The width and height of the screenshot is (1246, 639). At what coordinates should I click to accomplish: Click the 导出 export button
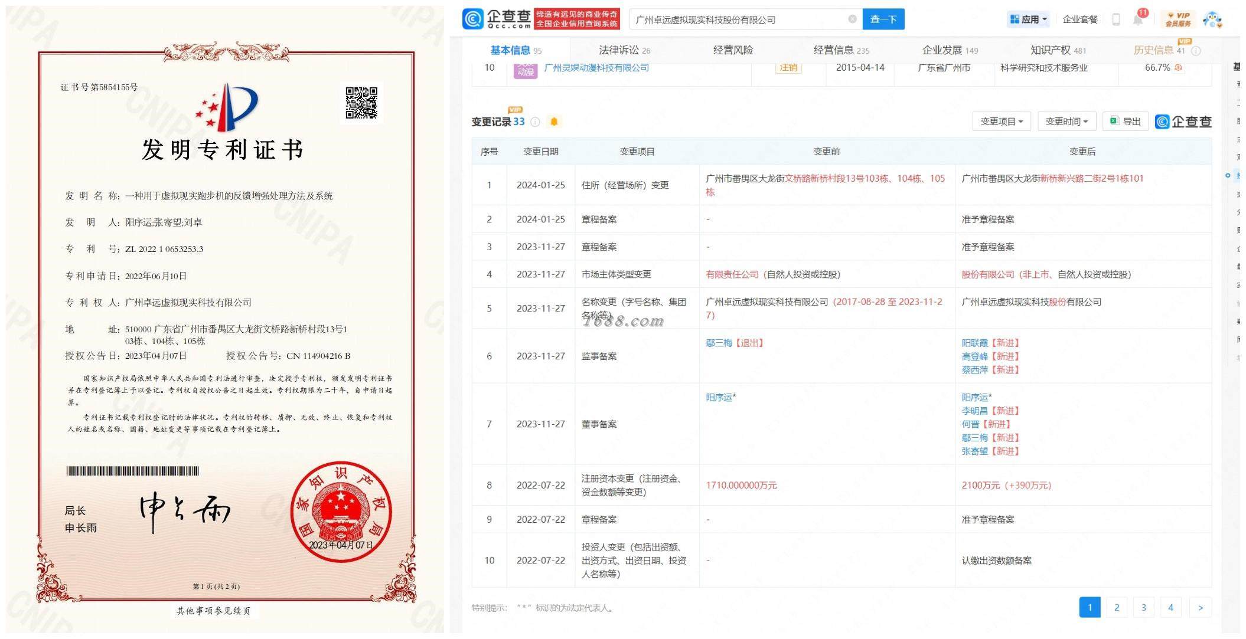(1125, 122)
